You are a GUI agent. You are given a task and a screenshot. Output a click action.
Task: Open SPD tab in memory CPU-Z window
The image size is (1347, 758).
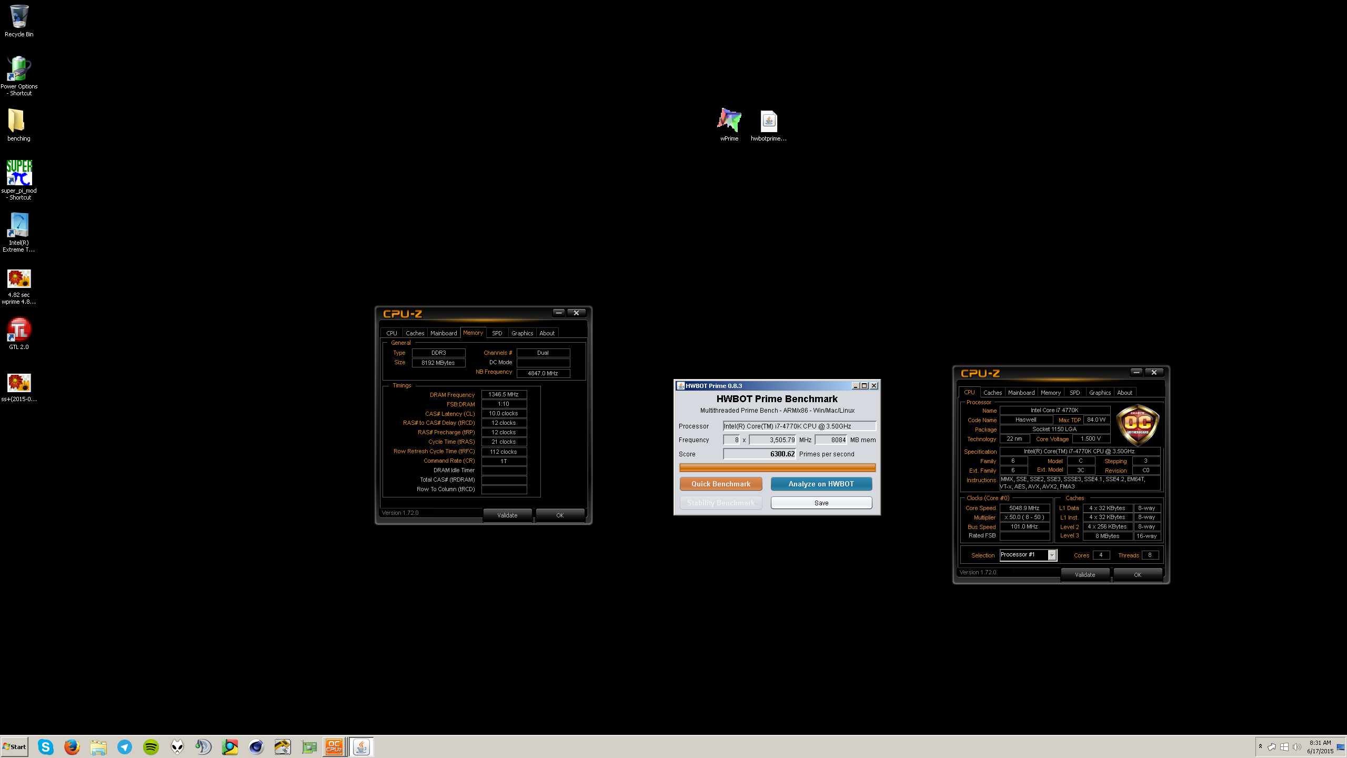[x=497, y=333]
